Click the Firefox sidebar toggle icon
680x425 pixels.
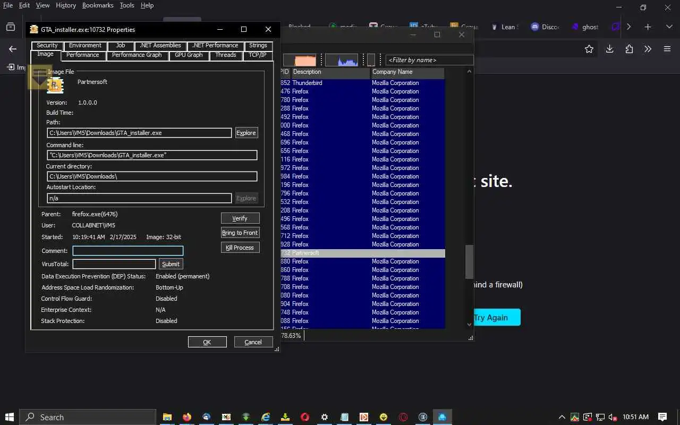(x=11, y=27)
